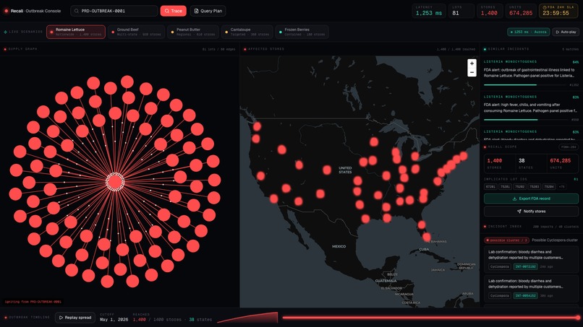Click Replay spread
This screenshot has width=583, height=327.
pos(75,318)
